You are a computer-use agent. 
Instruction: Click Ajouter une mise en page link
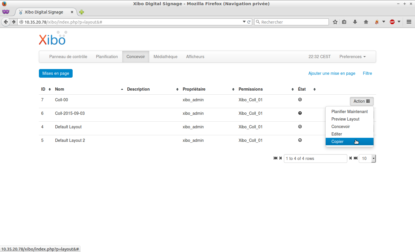click(x=332, y=73)
